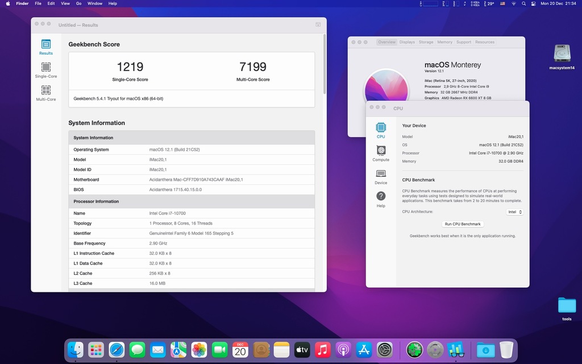Open Podcasts from the Dock
This screenshot has height=364, width=582.
click(343, 350)
